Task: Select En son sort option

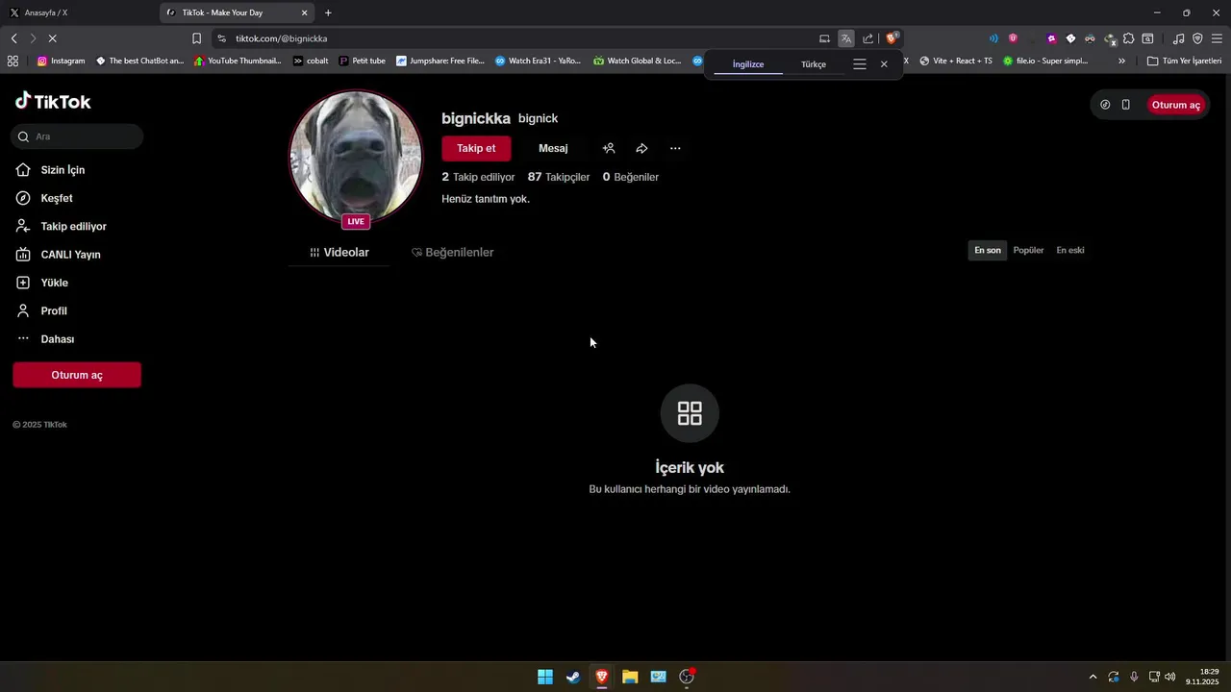Action: tap(988, 250)
